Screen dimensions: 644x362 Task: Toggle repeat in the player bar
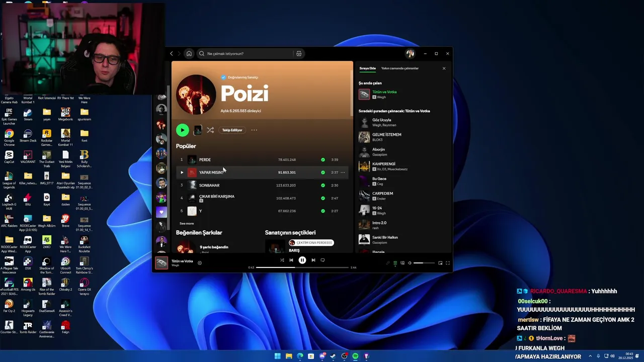[323, 260]
